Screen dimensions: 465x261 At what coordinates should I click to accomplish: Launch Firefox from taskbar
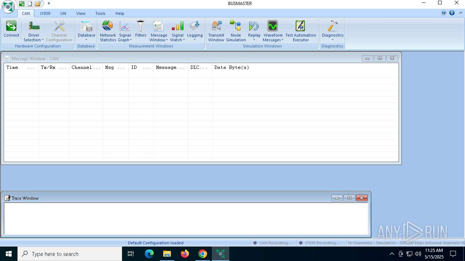pos(185,254)
